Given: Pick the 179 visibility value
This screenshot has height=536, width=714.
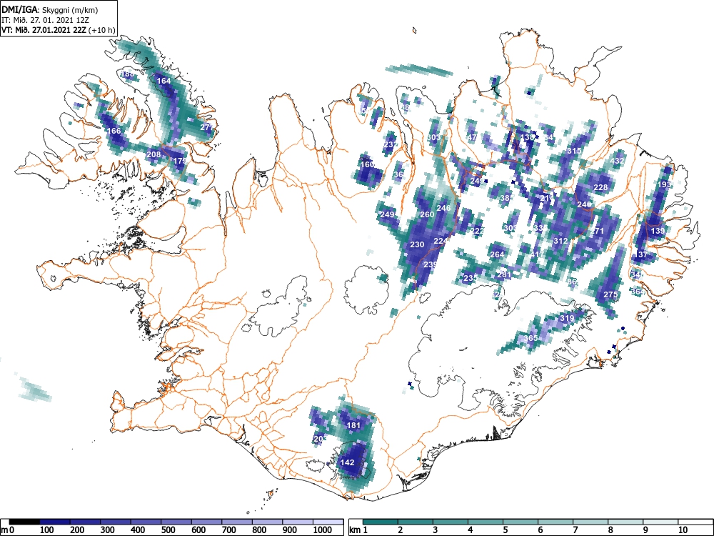Looking at the screenshot, I should coord(180,161).
